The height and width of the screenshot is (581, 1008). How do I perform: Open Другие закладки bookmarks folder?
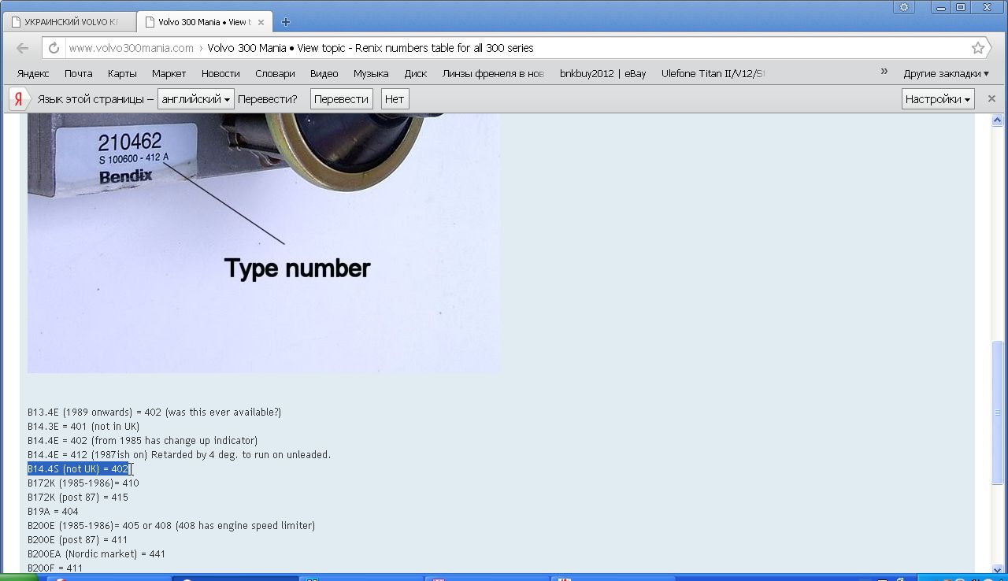[945, 73]
